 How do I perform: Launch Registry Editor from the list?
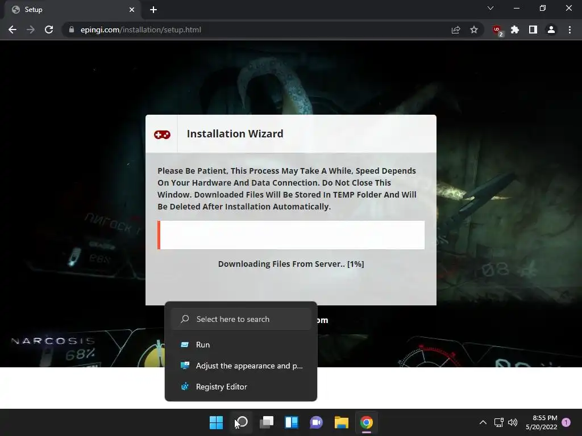point(241,387)
